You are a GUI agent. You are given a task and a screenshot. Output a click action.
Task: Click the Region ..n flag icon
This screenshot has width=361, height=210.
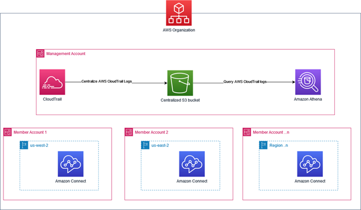(x=263, y=145)
